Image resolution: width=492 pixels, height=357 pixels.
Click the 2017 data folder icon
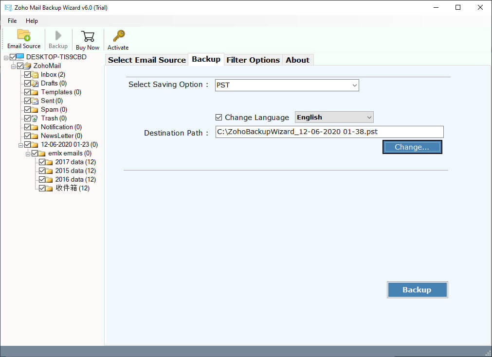(x=49, y=162)
